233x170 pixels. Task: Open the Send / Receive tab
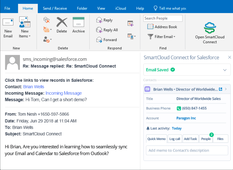pyautogui.click(x=55, y=8)
